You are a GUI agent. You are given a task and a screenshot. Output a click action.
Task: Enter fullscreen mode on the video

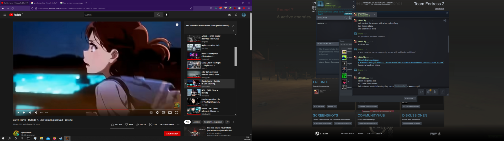pyautogui.click(x=176, y=113)
